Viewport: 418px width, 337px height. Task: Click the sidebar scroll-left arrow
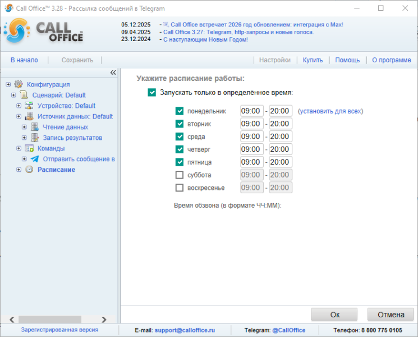click(x=12, y=319)
